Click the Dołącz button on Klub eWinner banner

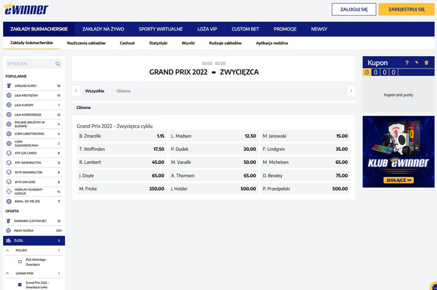pyautogui.click(x=398, y=180)
